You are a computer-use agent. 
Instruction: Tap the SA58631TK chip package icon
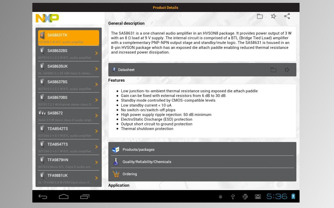point(42,35)
